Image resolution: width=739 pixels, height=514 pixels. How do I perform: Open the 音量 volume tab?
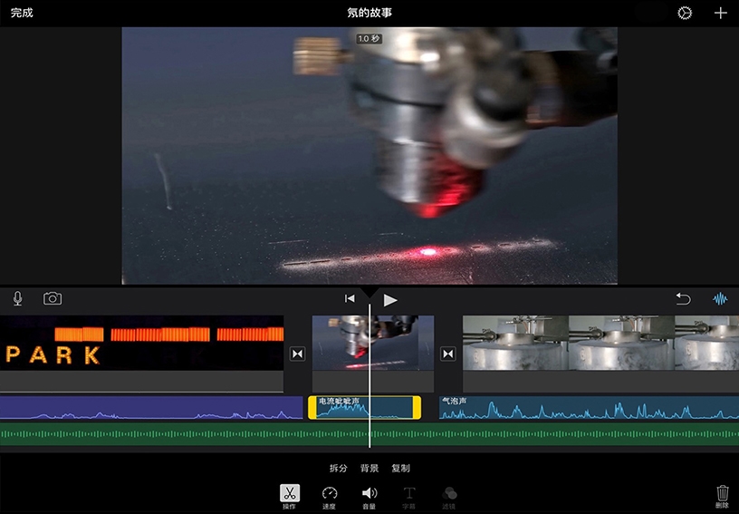[x=369, y=495]
